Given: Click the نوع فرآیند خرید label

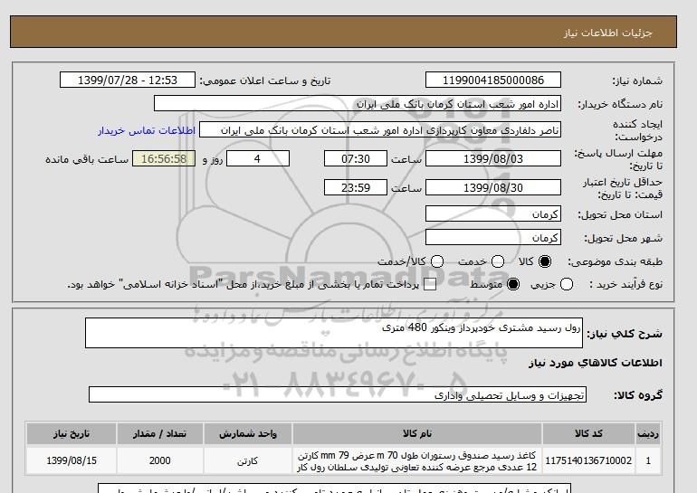Looking at the screenshot, I should pos(626,284).
